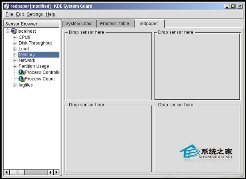Select the Partition Usage tree item
This screenshot has height=179, width=246.
(x=34, y=66)
